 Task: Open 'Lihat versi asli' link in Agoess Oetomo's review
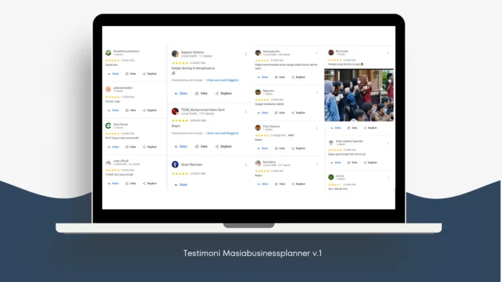point(222,80)
